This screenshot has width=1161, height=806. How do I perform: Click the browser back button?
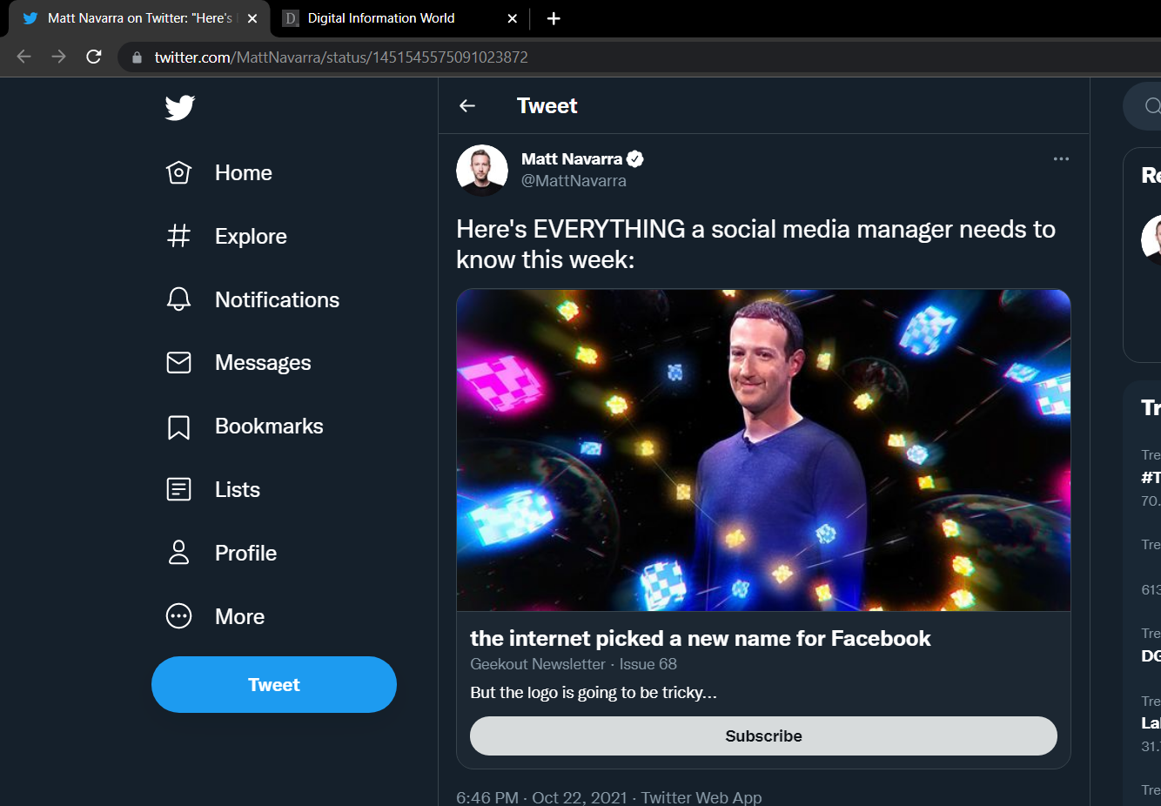point(23,57)
